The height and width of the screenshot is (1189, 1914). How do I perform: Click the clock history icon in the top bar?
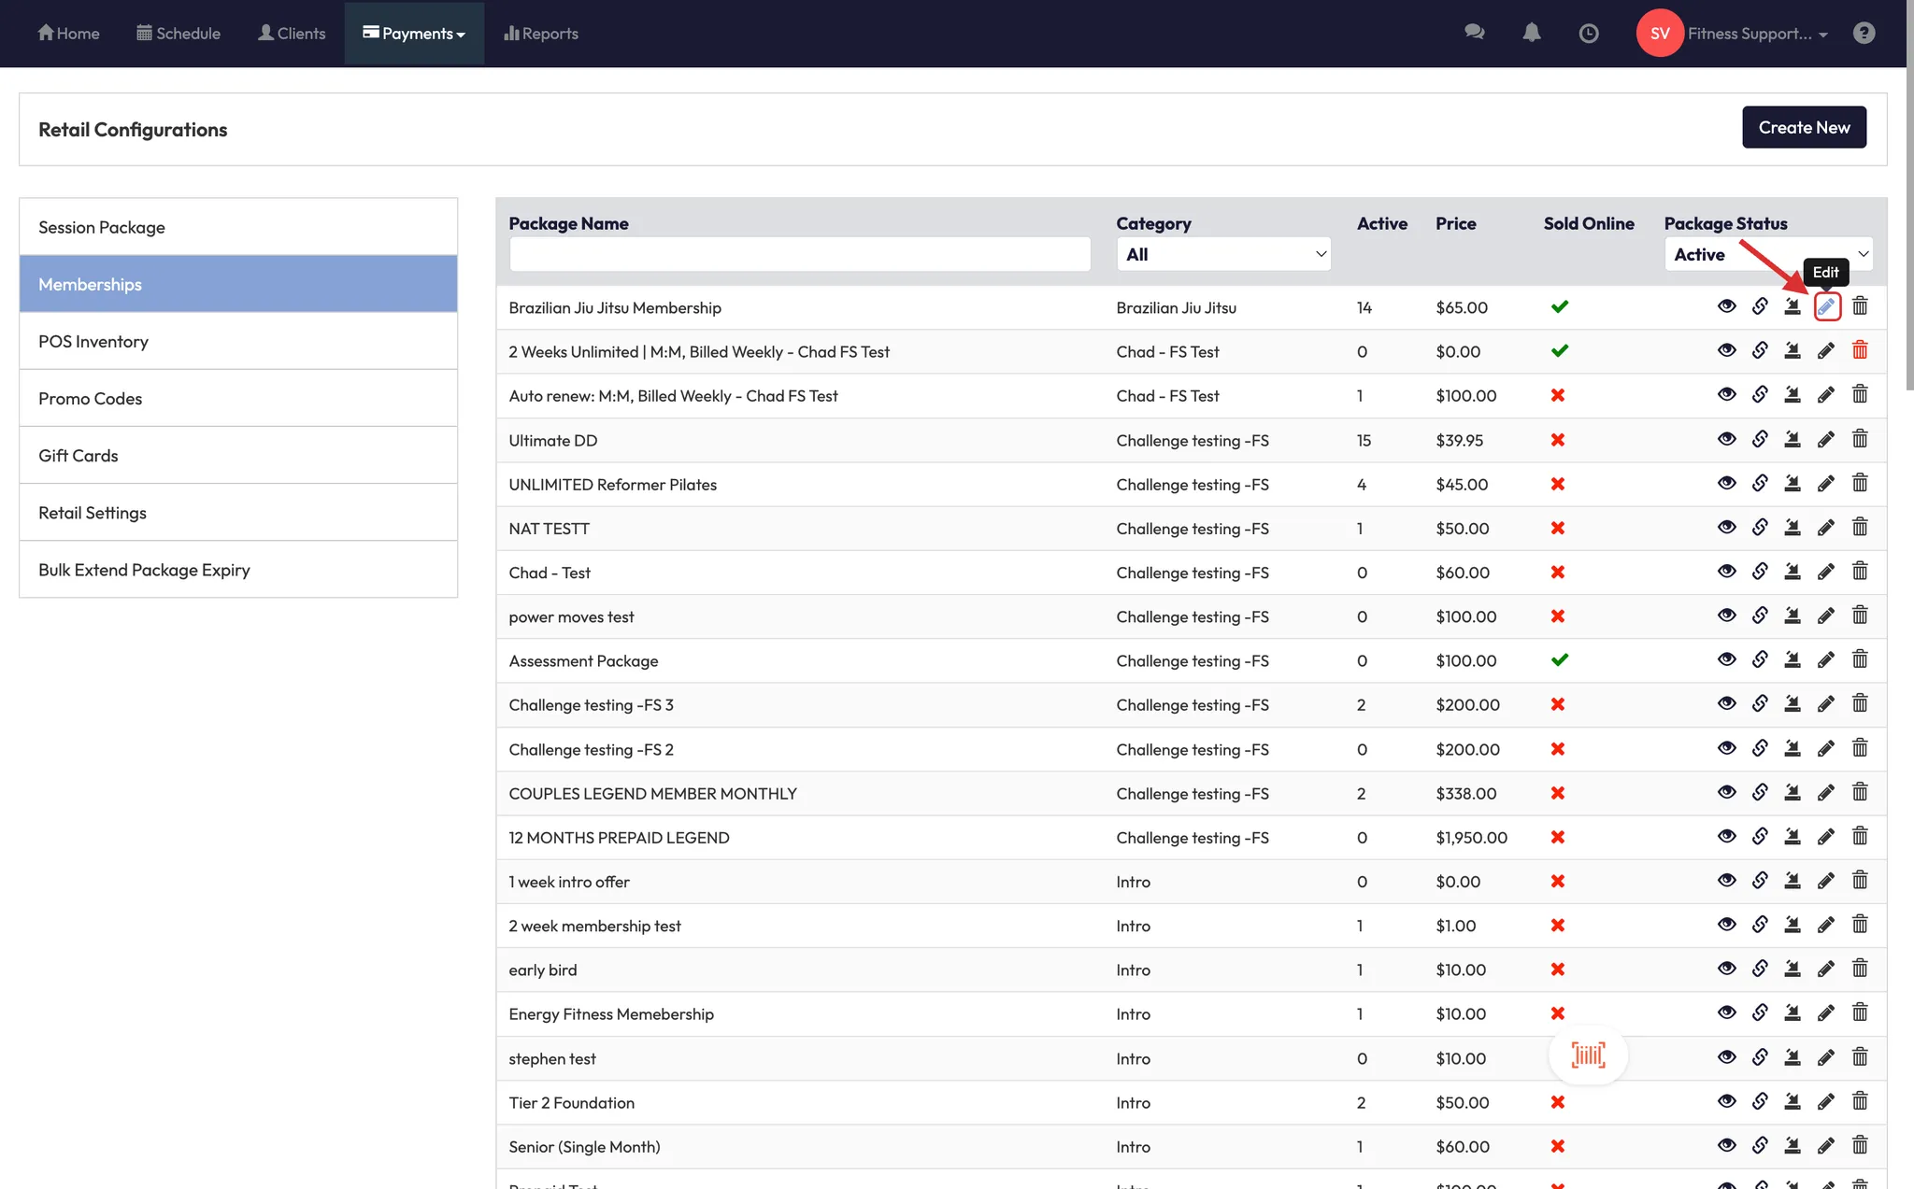click(1589, 33)
